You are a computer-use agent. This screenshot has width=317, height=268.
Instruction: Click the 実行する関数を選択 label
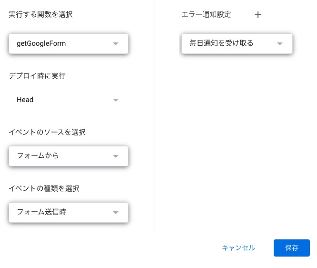[41, 15]
